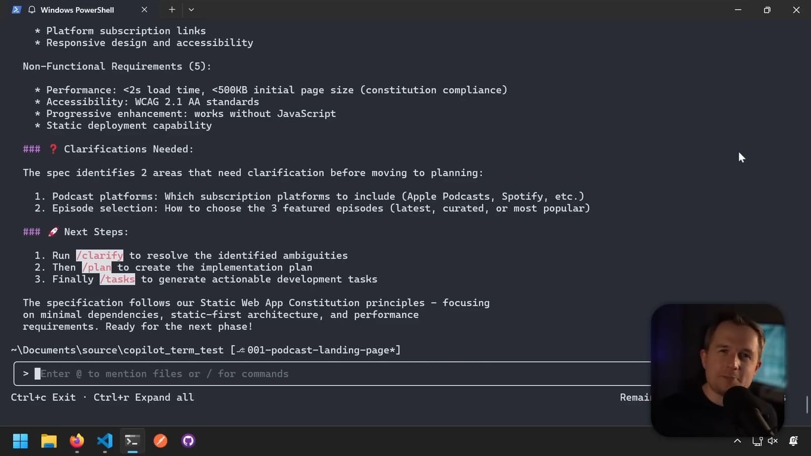Open GitHub Desktop from the taskbar
The width and height of the screenshot is (811, 456).
pyautogui.click(x=188, y=441)
